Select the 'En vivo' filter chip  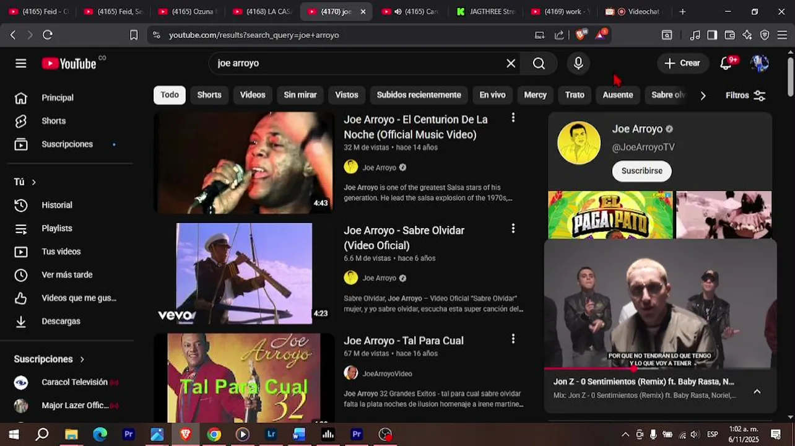(492, 95)
